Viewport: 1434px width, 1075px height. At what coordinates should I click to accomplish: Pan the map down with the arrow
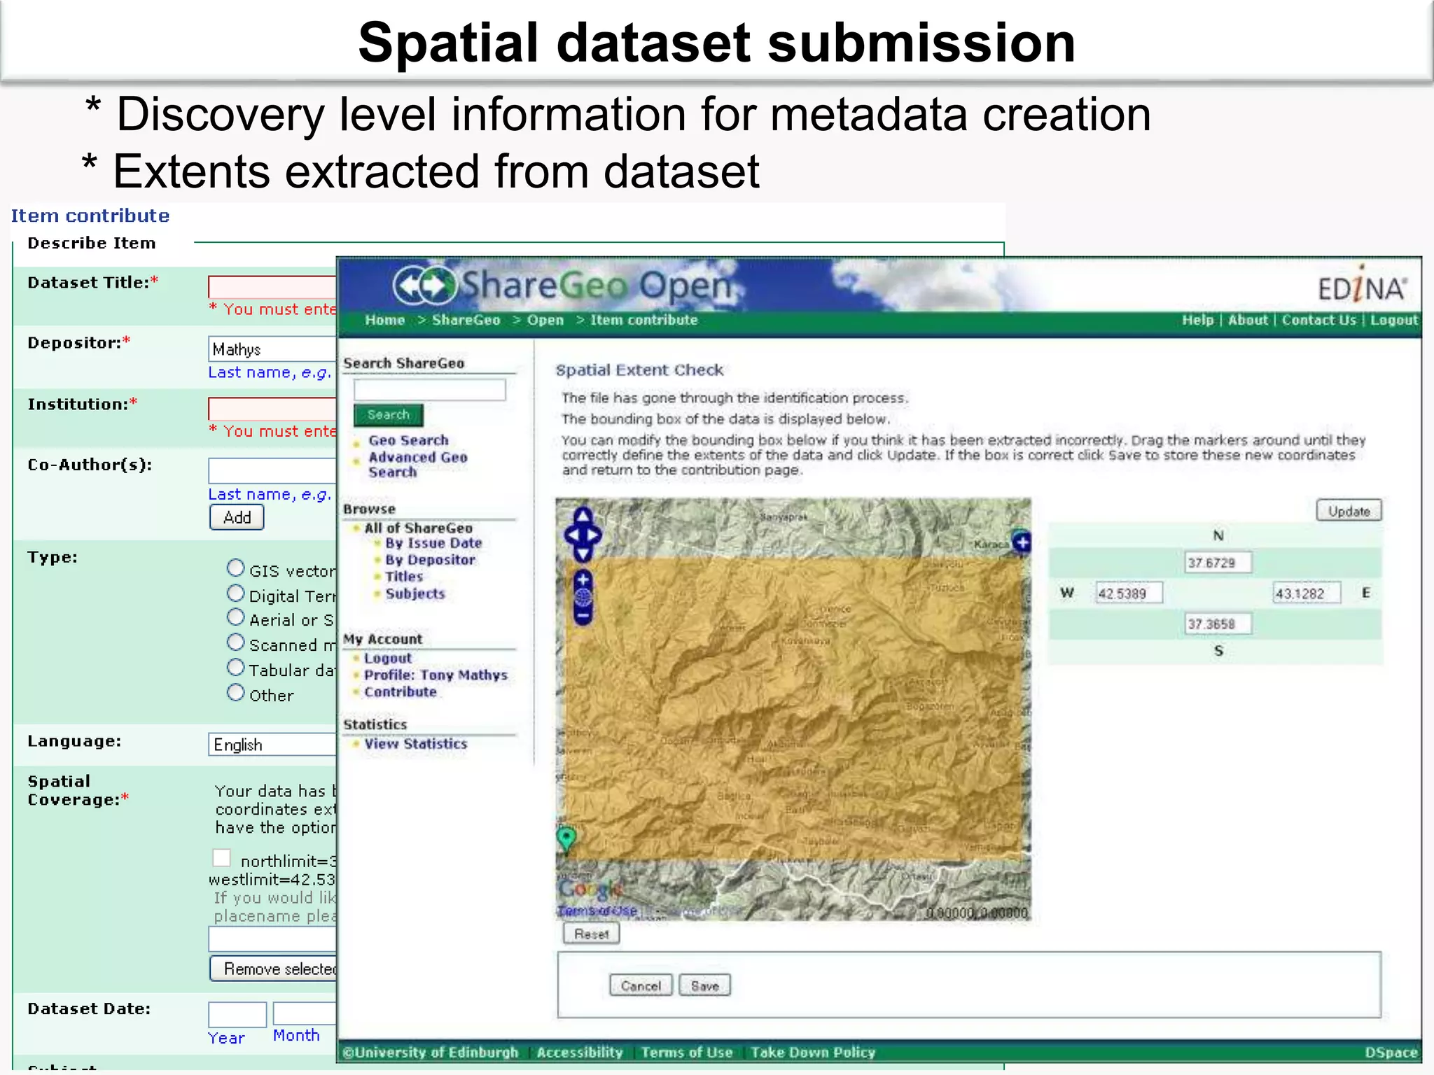pyautogui.click(x=583, y=554)
